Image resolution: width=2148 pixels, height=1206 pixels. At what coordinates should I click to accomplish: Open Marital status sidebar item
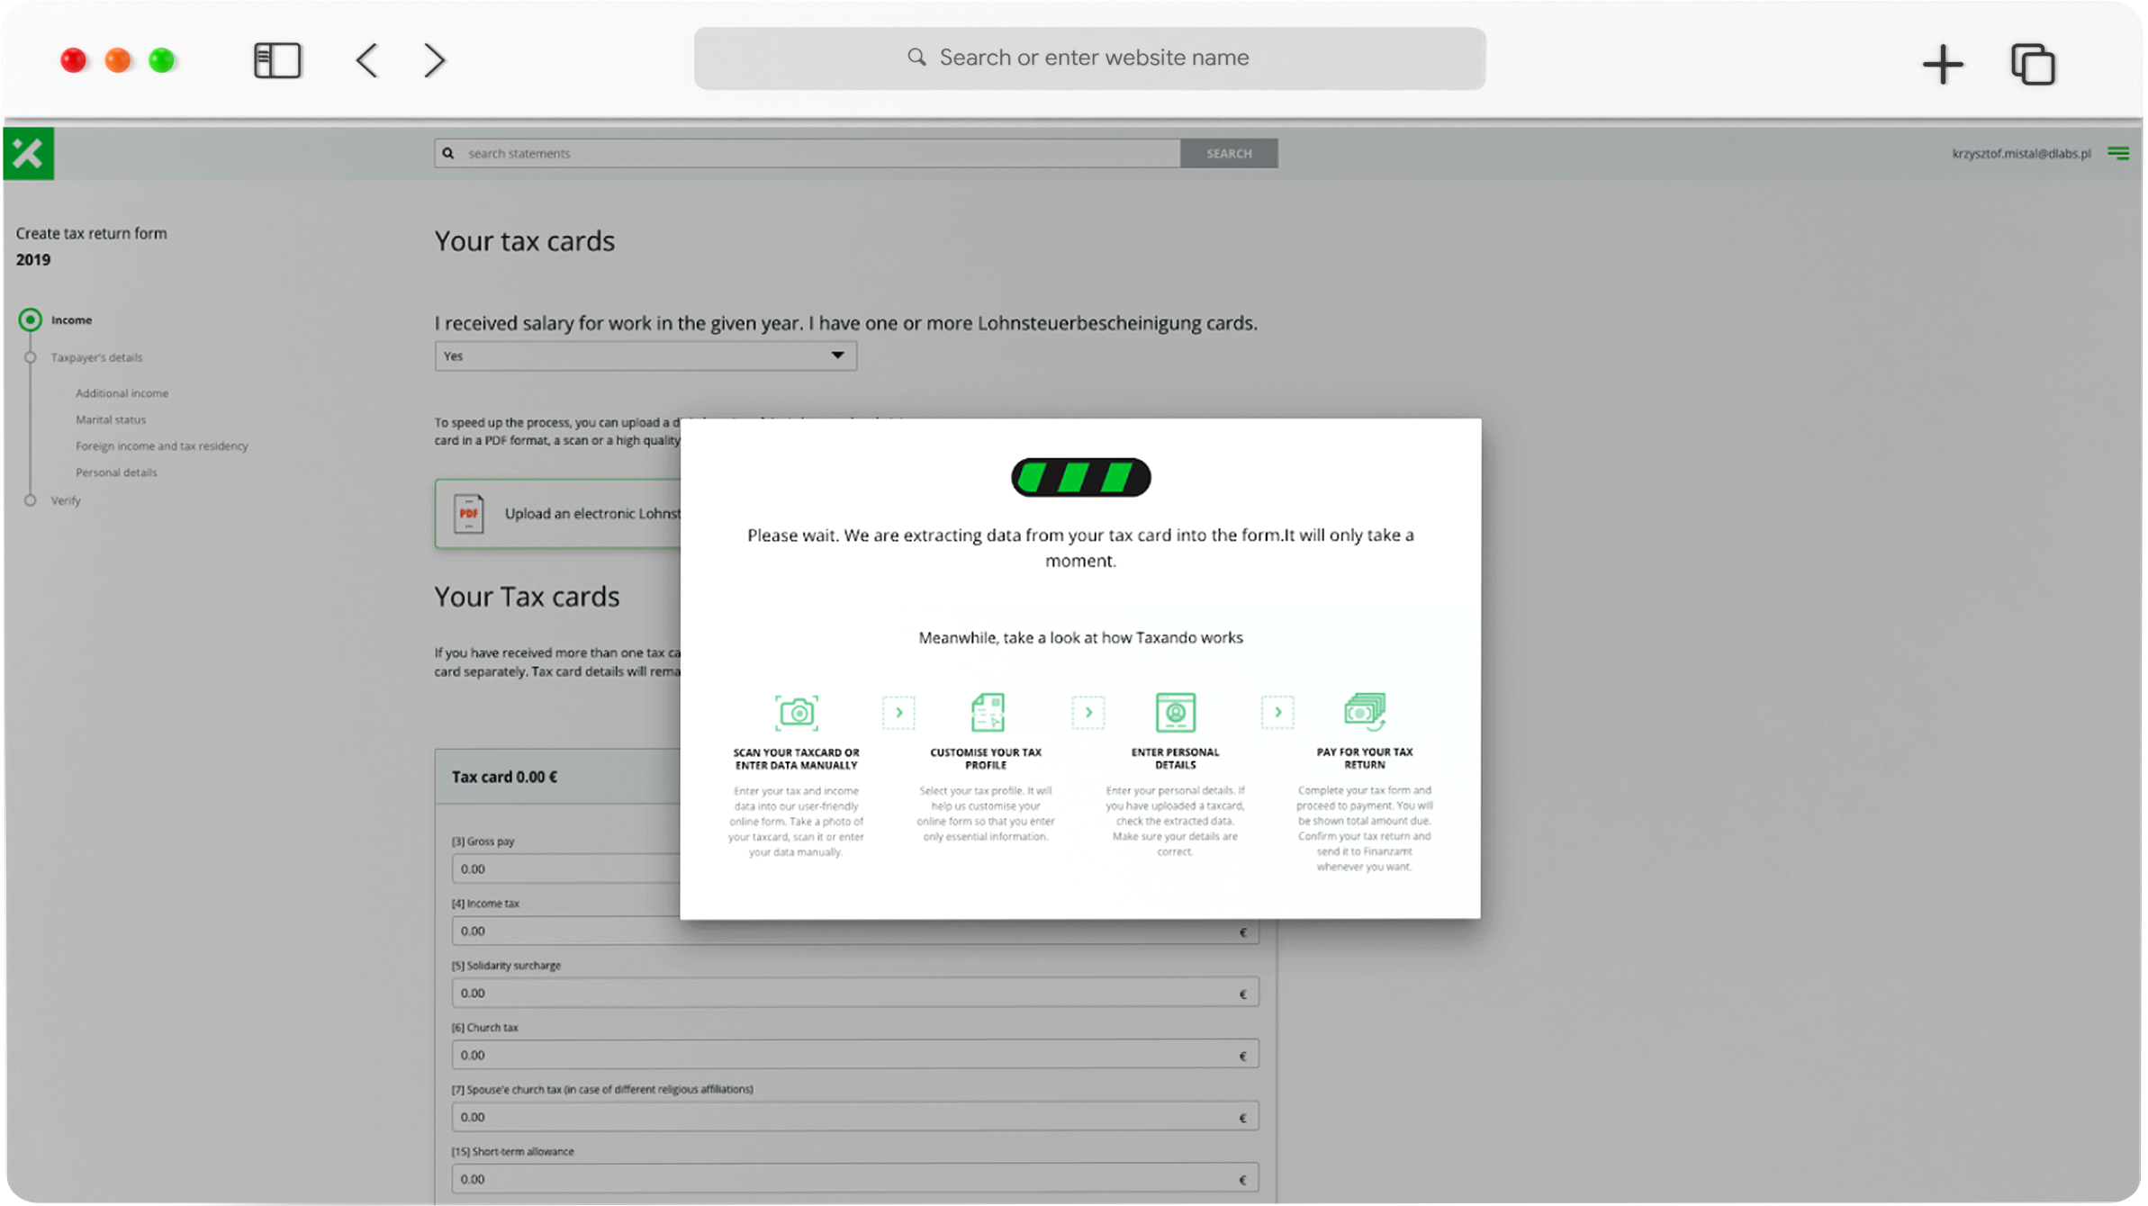tap(110, 419)
